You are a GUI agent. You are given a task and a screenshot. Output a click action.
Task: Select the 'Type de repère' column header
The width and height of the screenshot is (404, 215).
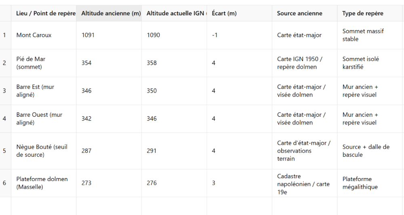363,13
